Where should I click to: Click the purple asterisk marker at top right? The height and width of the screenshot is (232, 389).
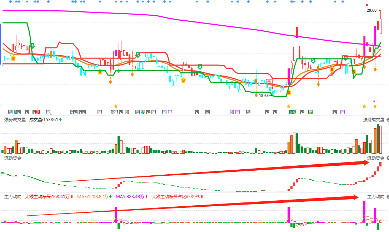(x=367, y=5)
